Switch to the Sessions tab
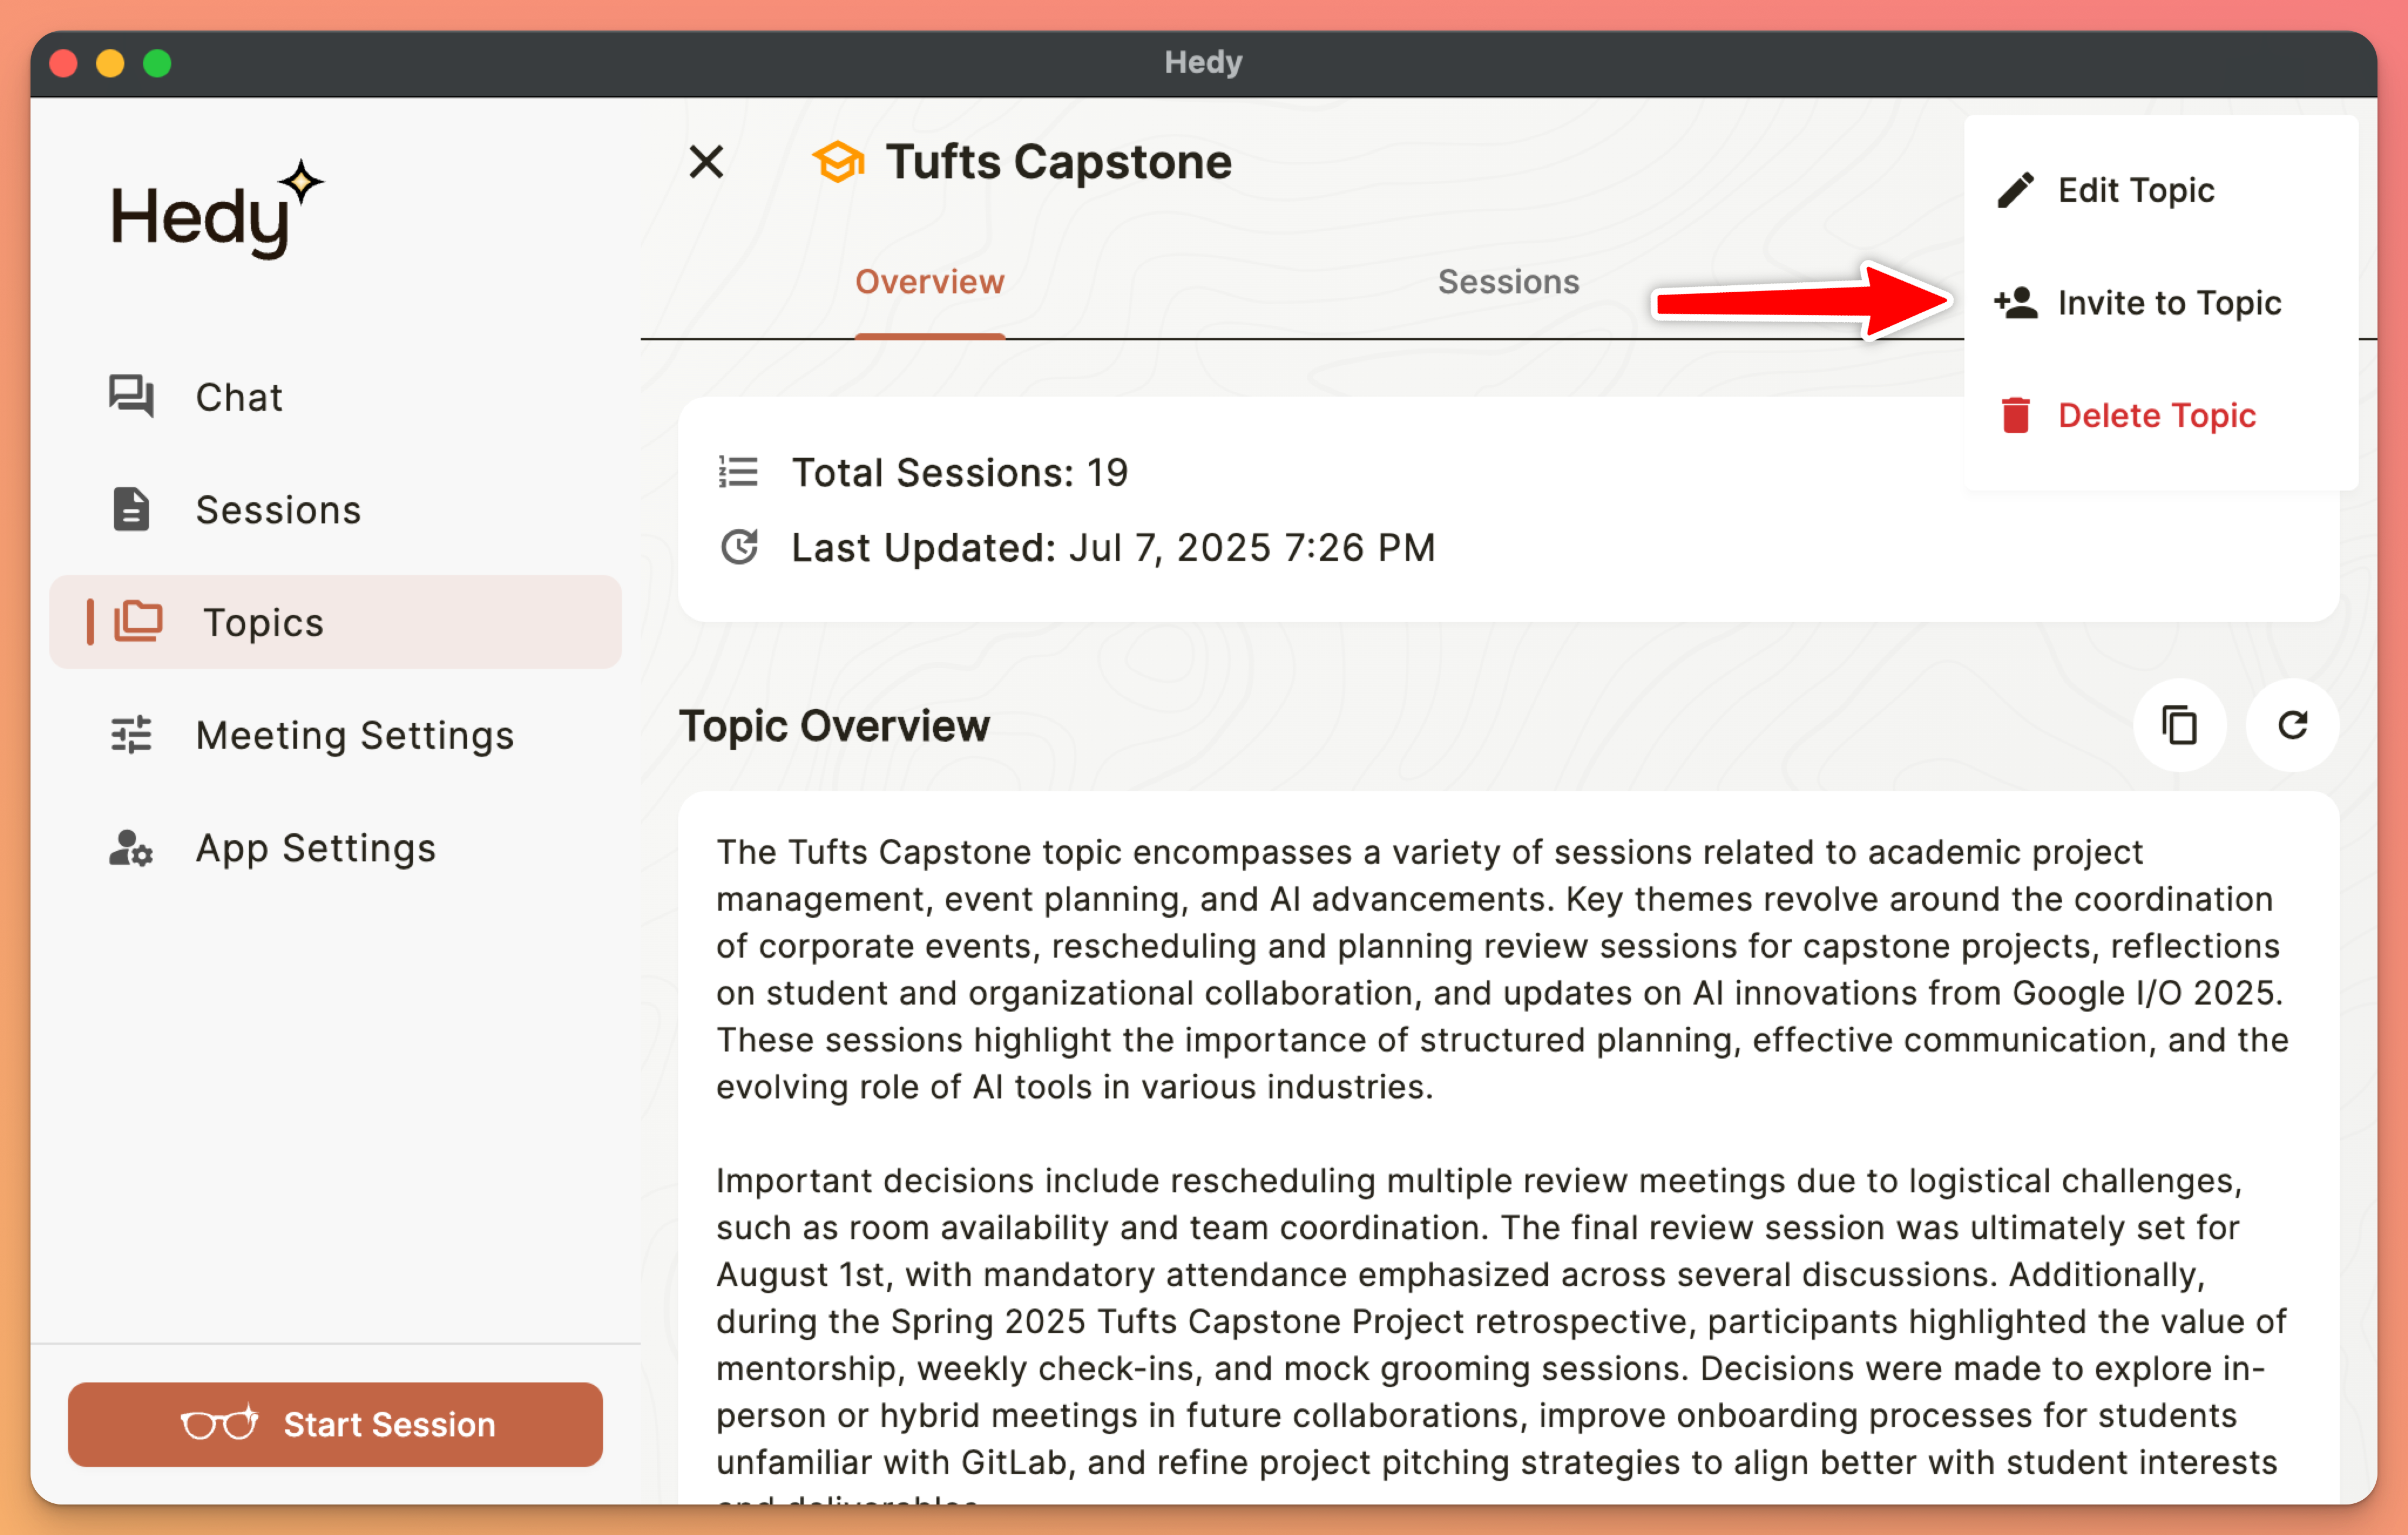 tap(1508, 282)
